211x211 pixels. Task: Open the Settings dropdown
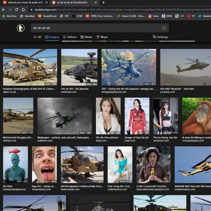(x=160, y=37)
